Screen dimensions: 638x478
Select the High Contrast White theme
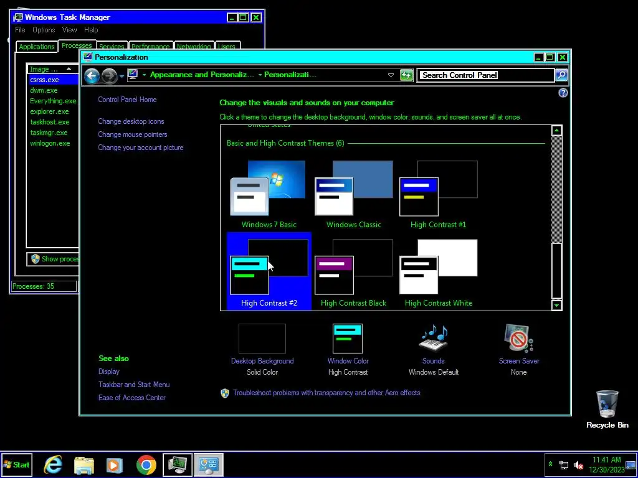(438, 271)
